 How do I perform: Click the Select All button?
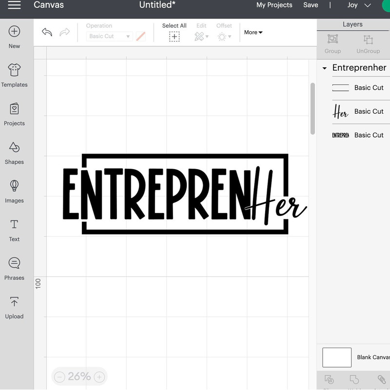pyautogui.click(x=174, y=32)
